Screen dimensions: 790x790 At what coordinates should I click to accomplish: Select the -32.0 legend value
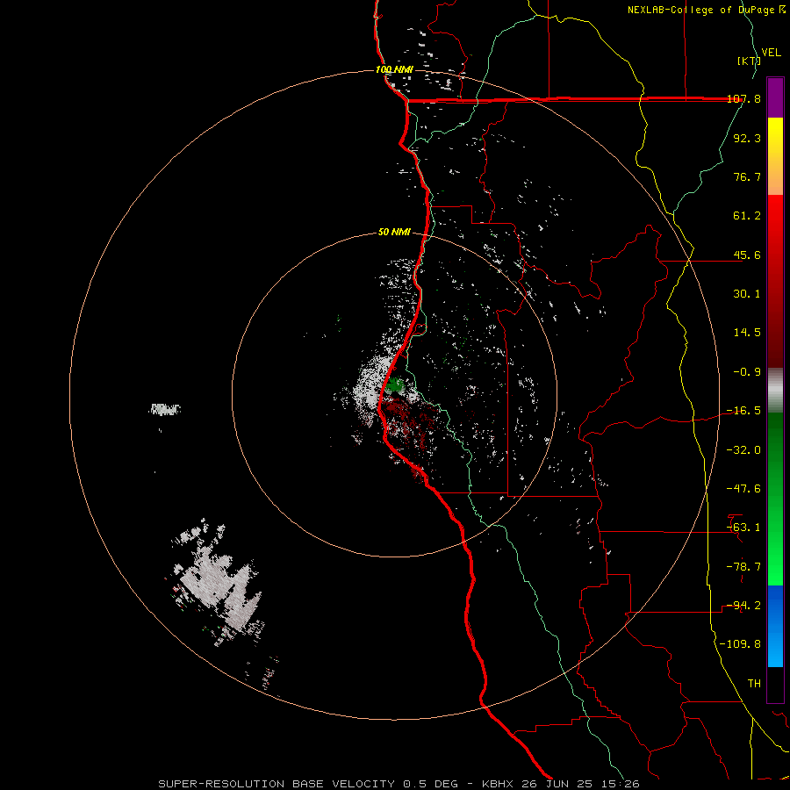(x=743, y=450)
